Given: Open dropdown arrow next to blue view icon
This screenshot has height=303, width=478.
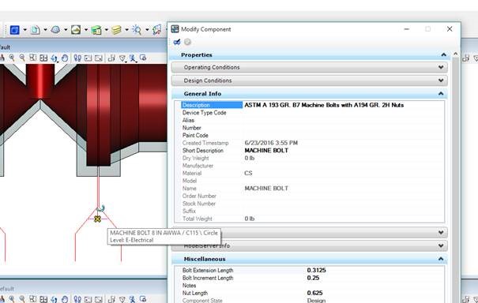Looking at the screenshot, I should coord(25,30).
